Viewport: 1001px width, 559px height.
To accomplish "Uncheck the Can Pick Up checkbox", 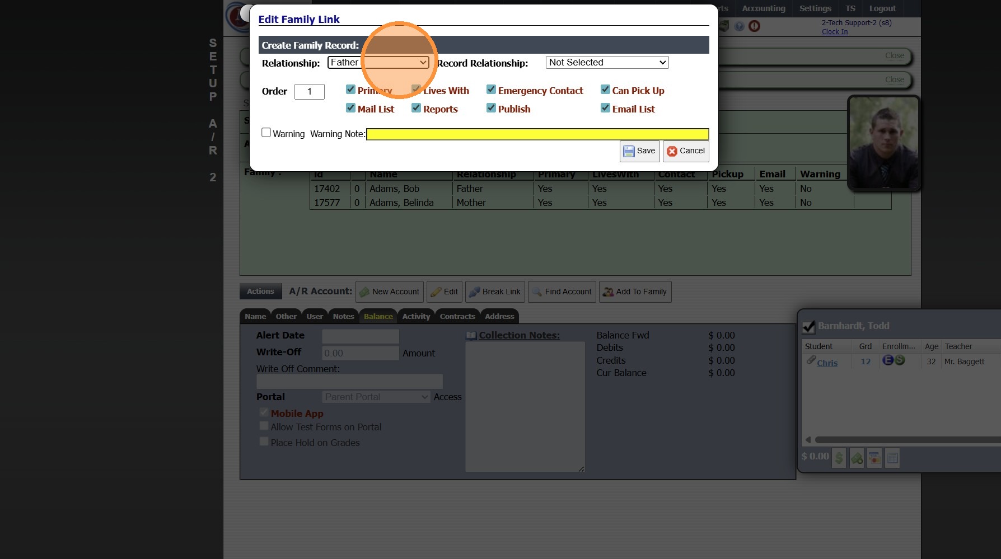I will [x=605, y=90].
